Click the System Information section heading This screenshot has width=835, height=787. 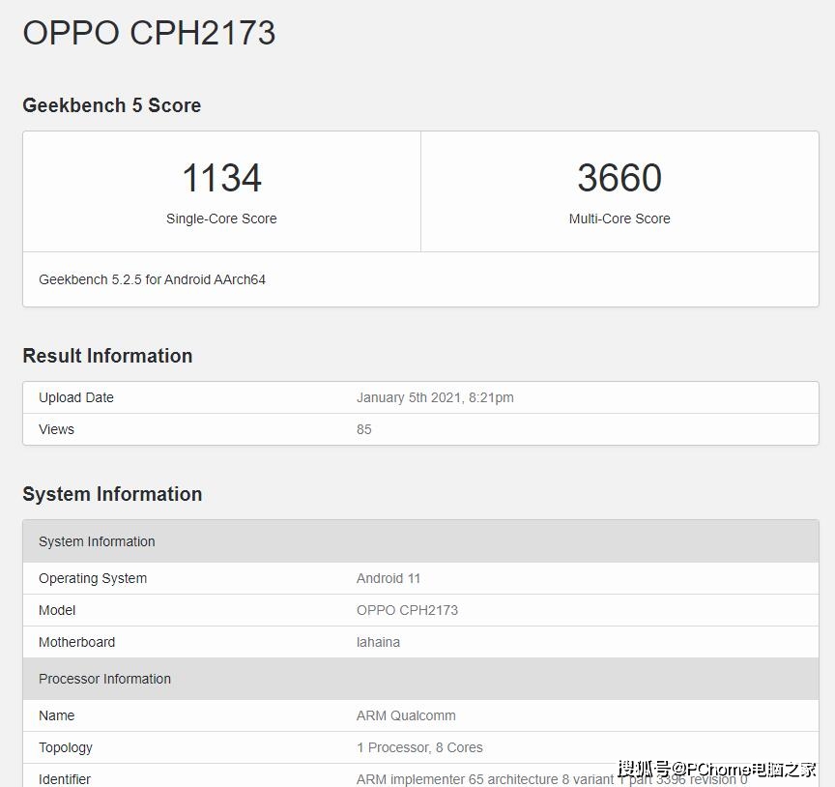112,494
